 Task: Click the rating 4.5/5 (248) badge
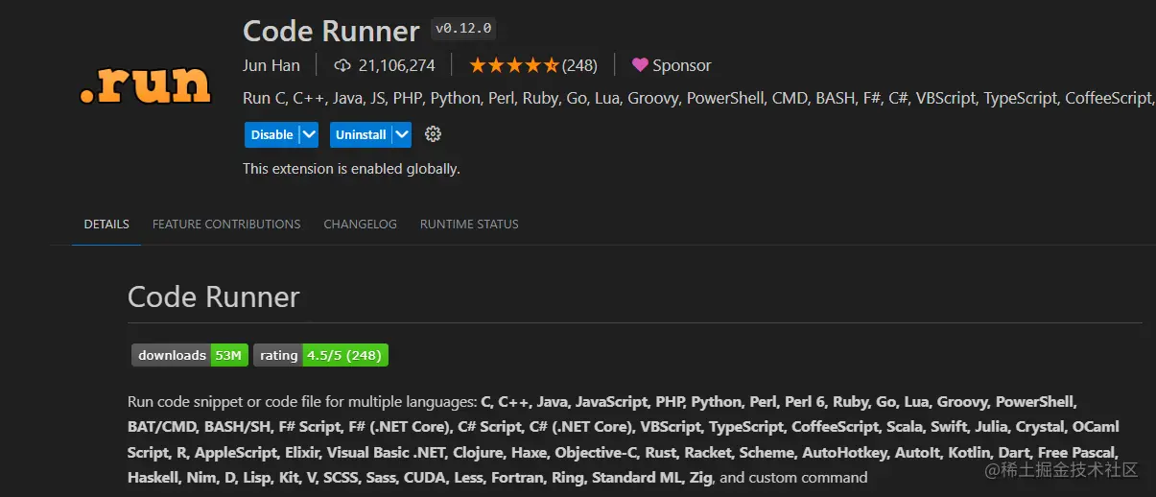(320, 355)
